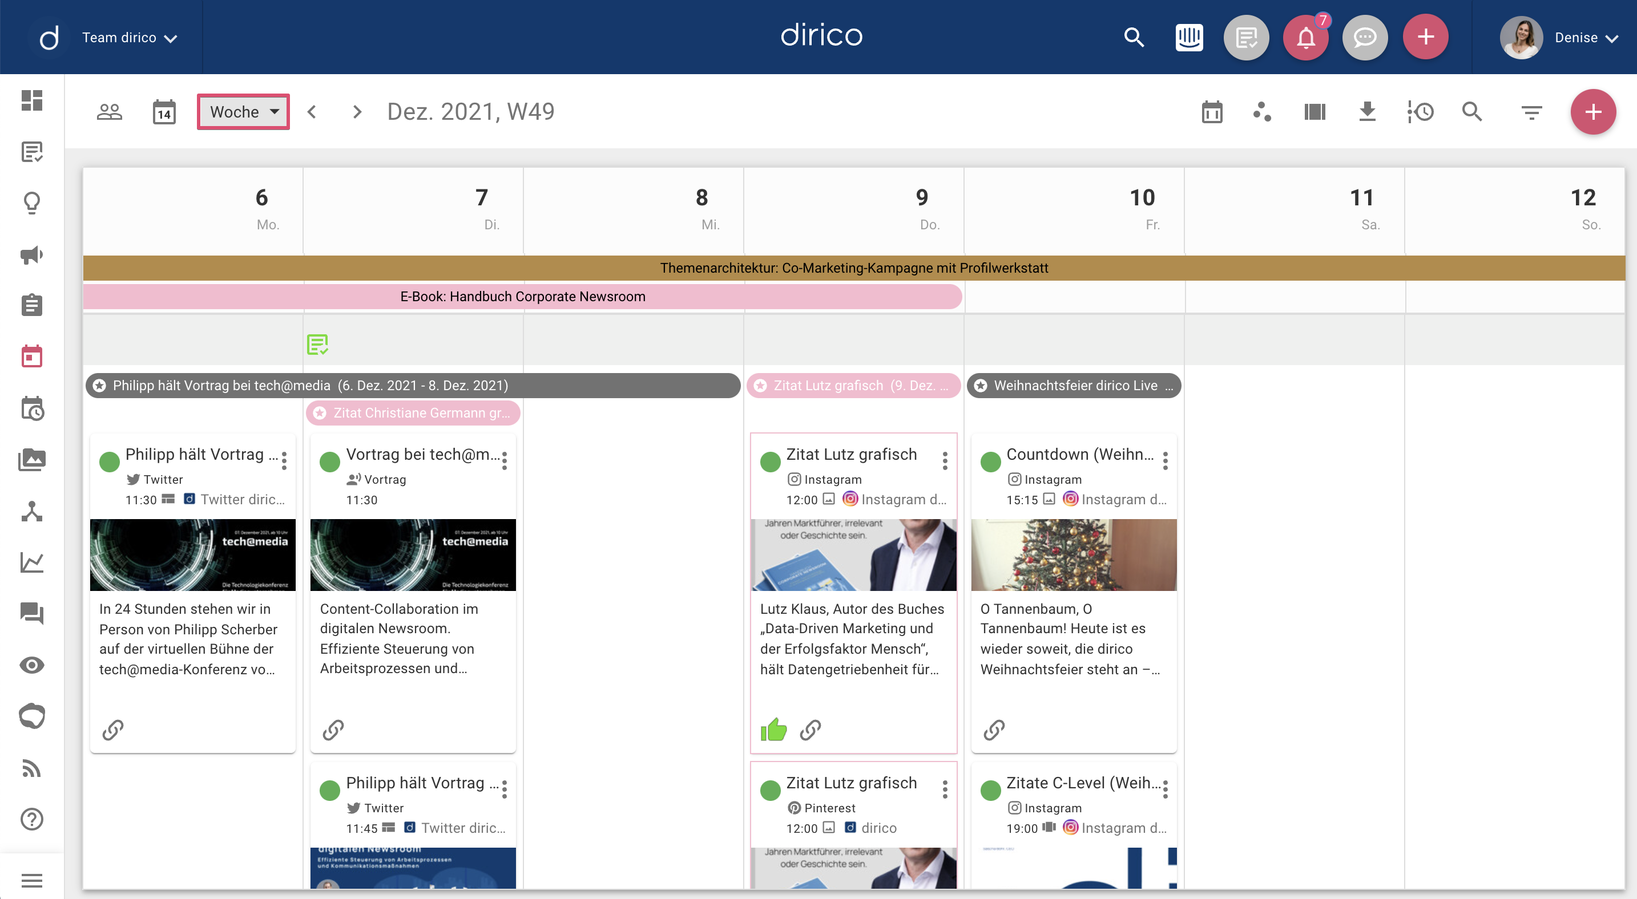Open the Zitat Lutz grafisch pink event bar
This screenshot has width=1637, height=899.
(x=853, y=386)
